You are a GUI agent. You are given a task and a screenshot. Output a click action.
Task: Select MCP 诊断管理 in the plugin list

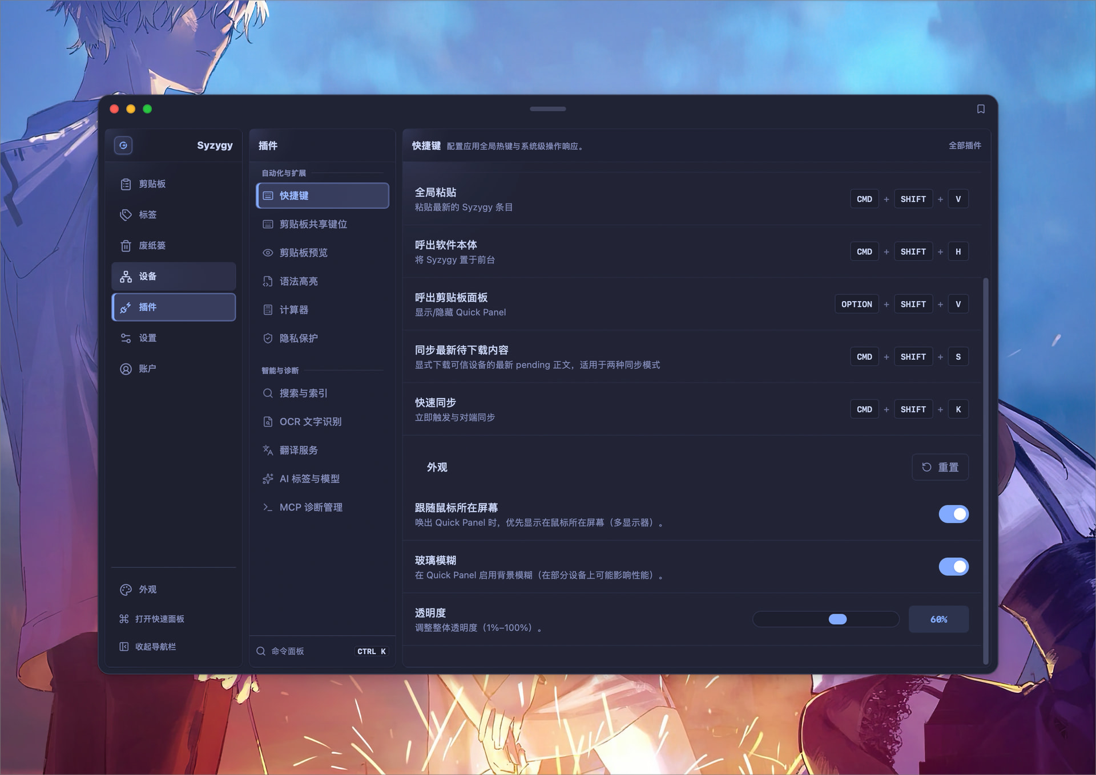pos(323,507)
